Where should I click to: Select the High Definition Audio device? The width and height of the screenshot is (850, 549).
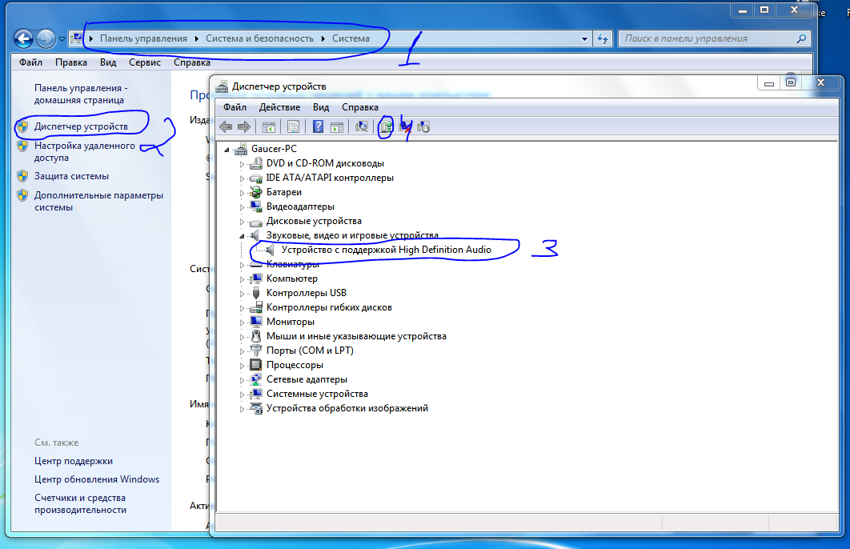386,250
